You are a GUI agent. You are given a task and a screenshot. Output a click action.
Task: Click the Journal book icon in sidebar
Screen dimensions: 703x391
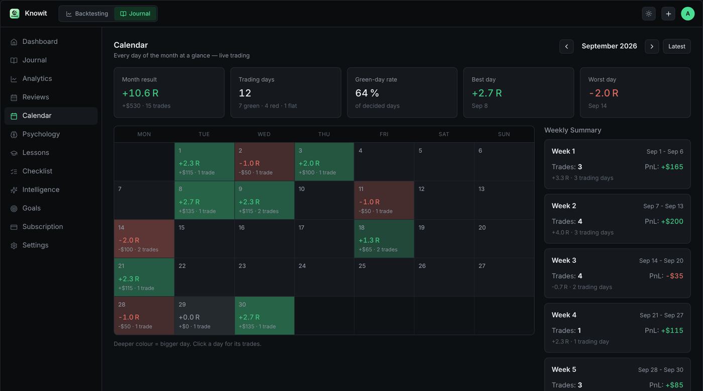14,61
